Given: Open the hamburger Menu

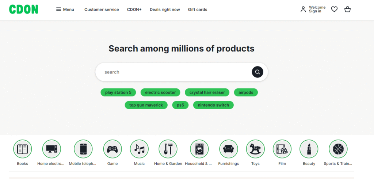Looking at the screenshot, I should point(65,9).
